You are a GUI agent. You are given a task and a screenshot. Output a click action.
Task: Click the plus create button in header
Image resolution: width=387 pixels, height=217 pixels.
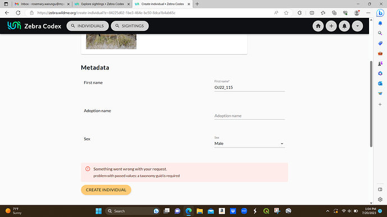point(331,26)
